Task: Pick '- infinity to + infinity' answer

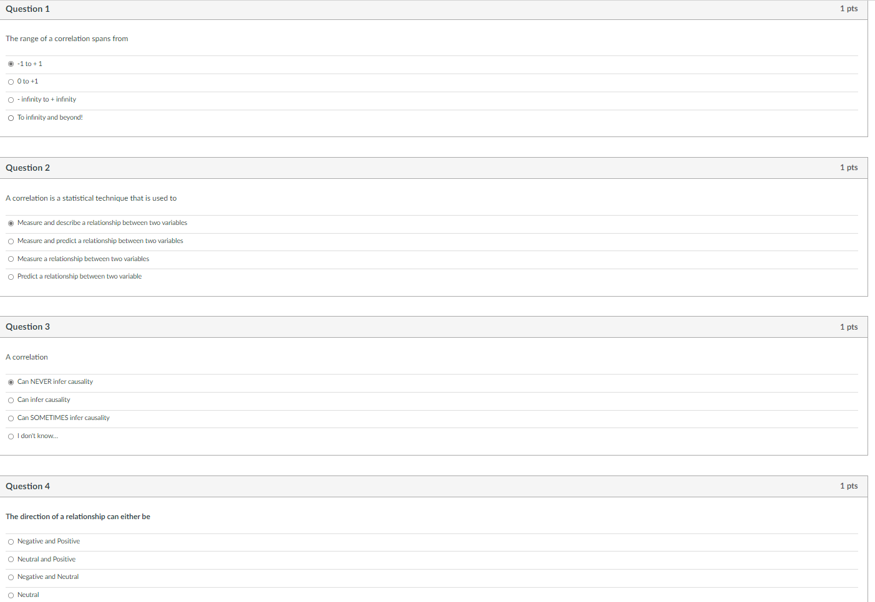Action: [11, 100]
